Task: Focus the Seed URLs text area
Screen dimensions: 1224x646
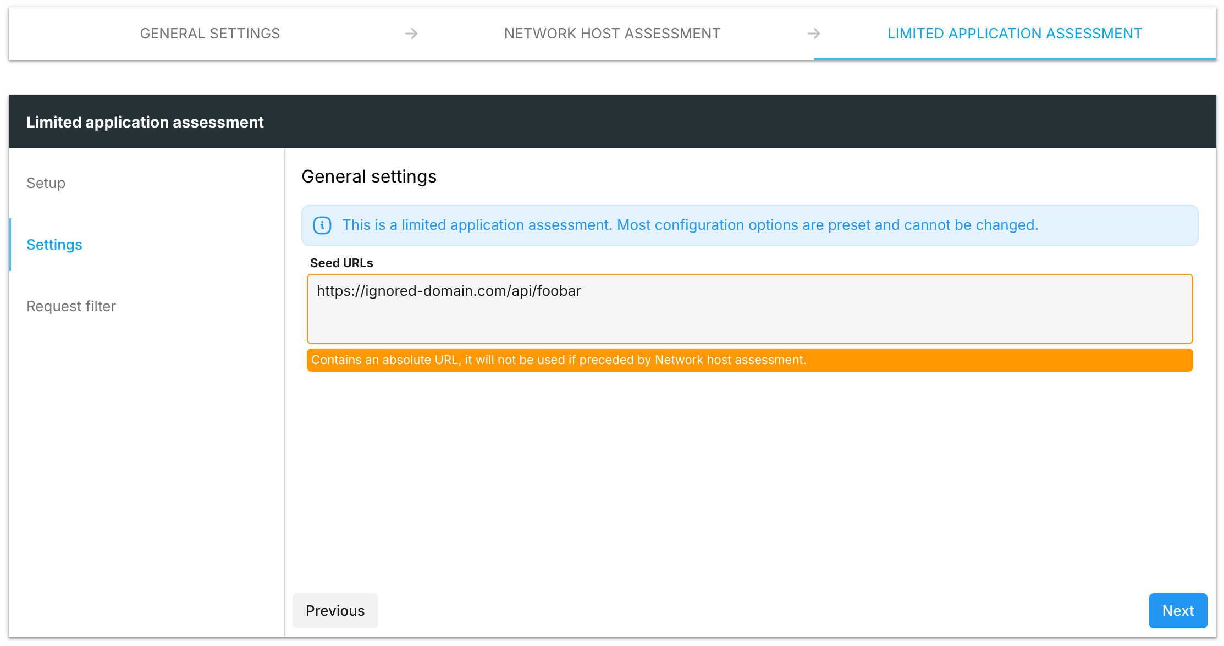Action: [x=749, y=309]
